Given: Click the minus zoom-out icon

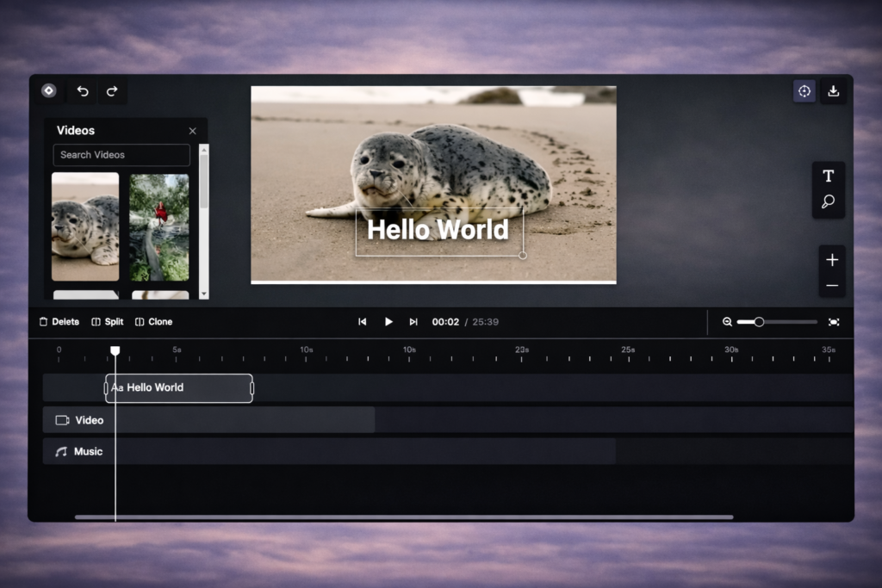Looking at the screenshot, I should tap(831, 285).
